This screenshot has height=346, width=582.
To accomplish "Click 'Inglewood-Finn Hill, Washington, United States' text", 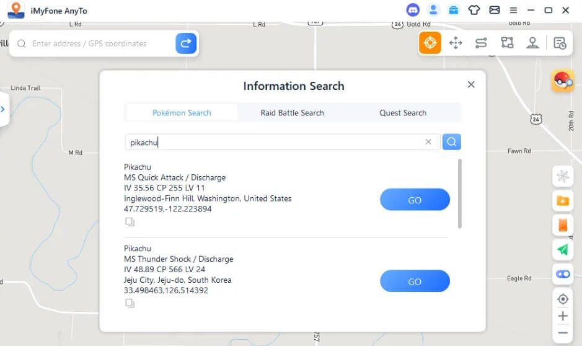I will click(x=208, y=198).
